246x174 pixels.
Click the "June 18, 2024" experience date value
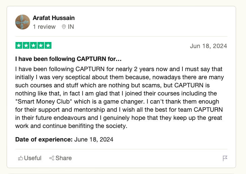pyautogui.click(x=94, y=139)
